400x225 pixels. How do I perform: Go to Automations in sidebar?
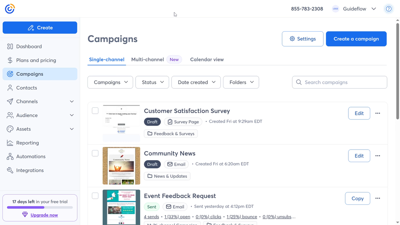pos(31,157)
